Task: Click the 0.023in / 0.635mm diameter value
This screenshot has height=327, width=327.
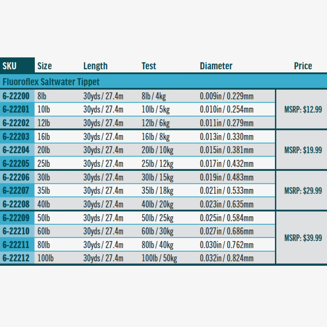Action: (226, 204)
